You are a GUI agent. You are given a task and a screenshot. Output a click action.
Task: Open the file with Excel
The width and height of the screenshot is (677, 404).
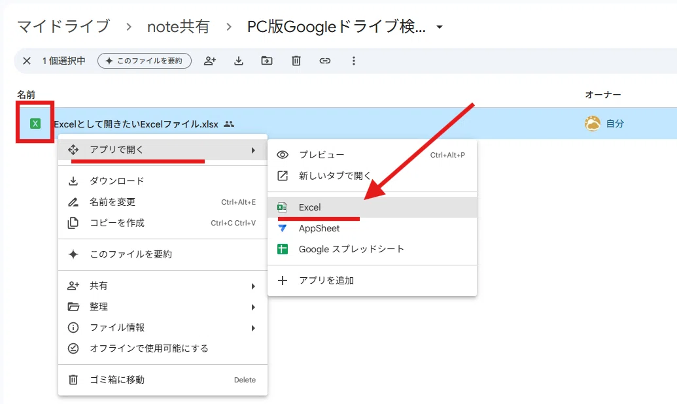click(372, 207)
